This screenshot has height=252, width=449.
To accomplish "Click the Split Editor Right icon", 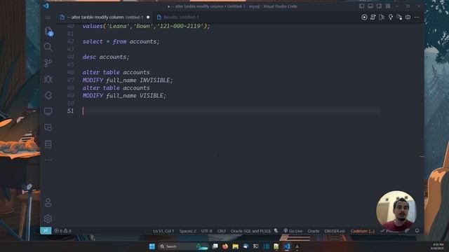I will [408, 17].
